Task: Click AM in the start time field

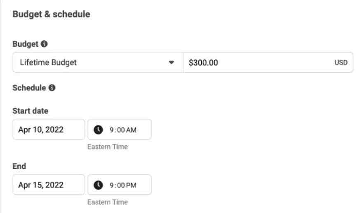Action: [x=131, y=130]
